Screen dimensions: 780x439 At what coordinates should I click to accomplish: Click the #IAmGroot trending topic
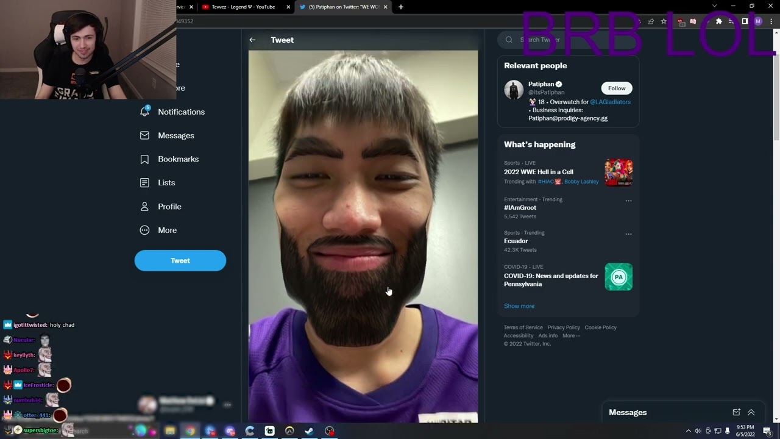click(x=520, y=208)
